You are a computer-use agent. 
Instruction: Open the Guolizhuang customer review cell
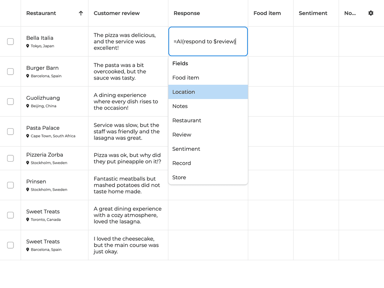coord(128,102)
